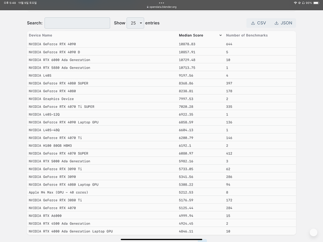Tap the opendata.blender.org address bar
This screenshot has width=323, height=242.
pos(163,7)
